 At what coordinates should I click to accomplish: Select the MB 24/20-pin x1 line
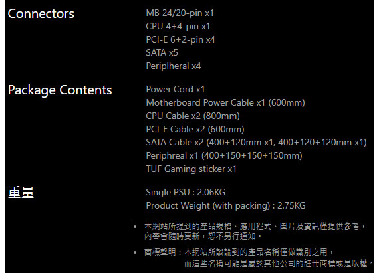tap(180, 13)
